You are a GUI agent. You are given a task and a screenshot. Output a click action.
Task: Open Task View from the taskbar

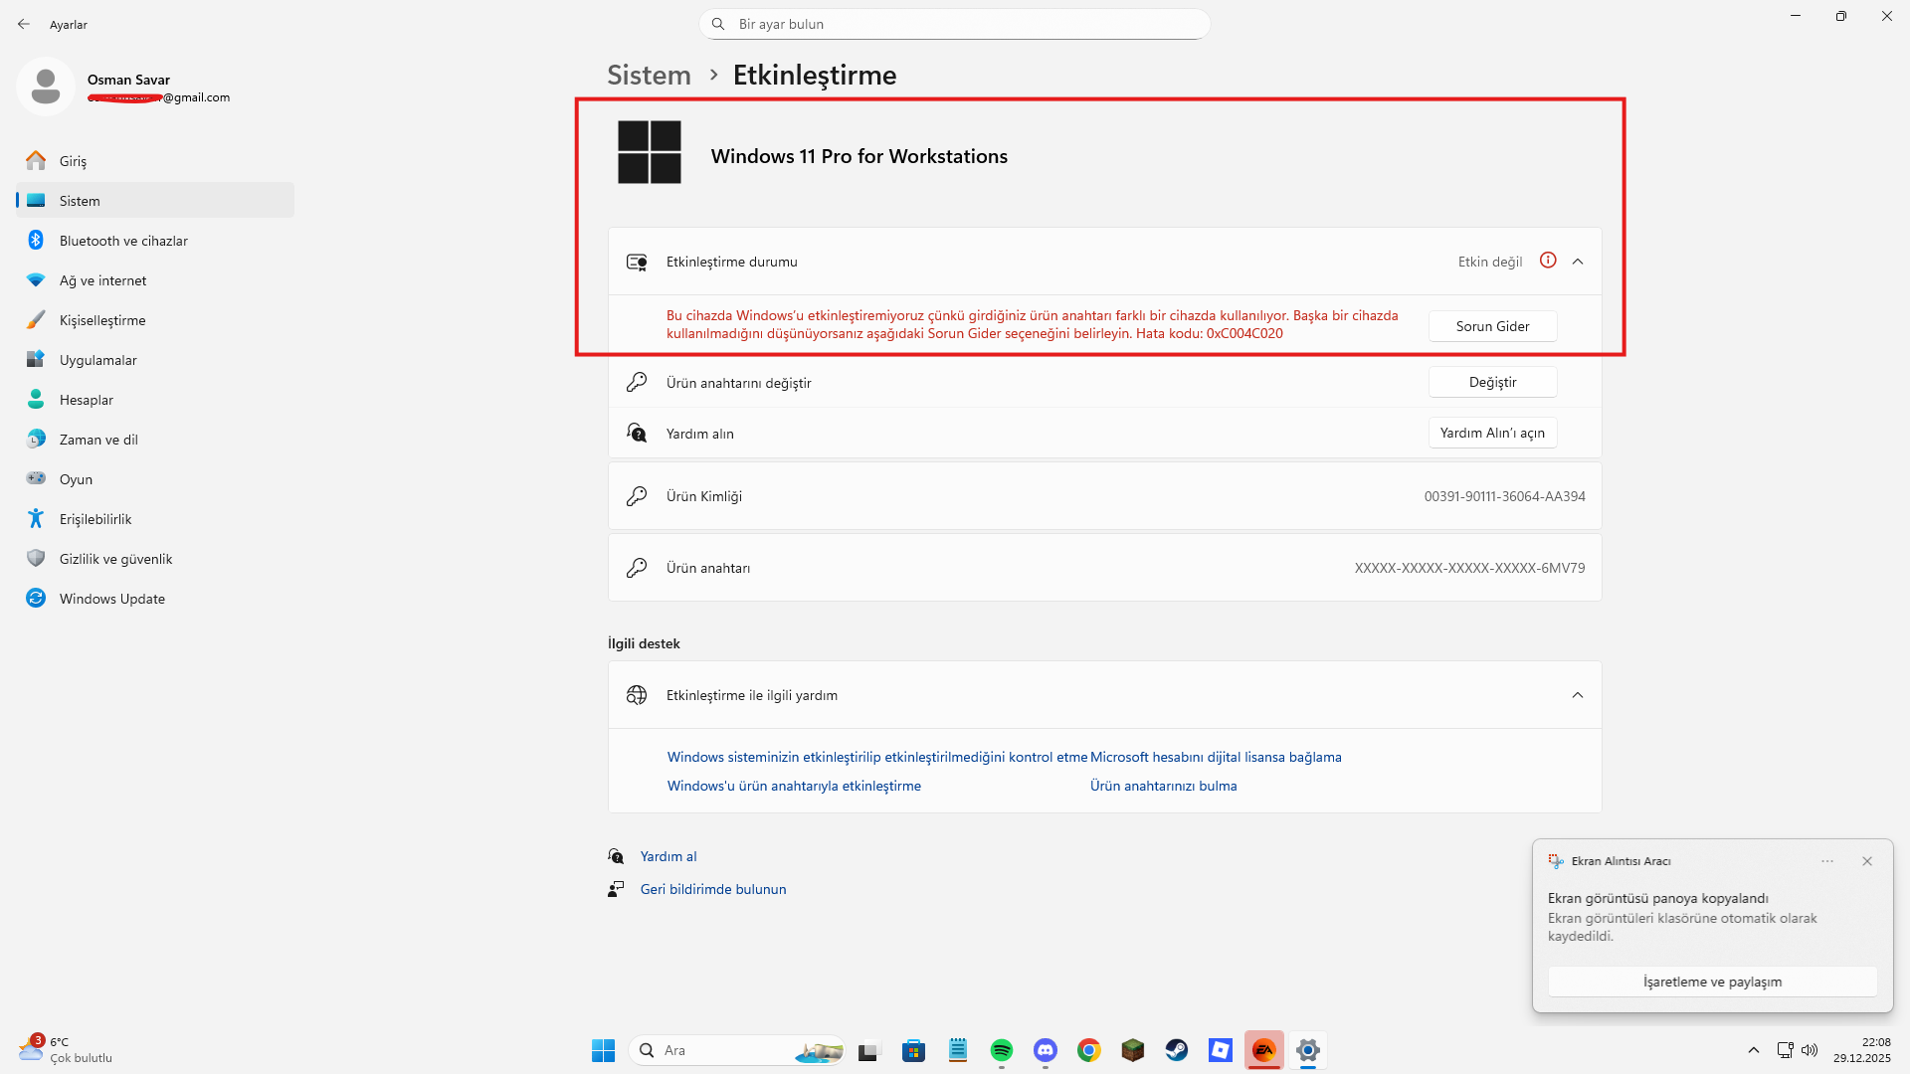pos(870,1050)
